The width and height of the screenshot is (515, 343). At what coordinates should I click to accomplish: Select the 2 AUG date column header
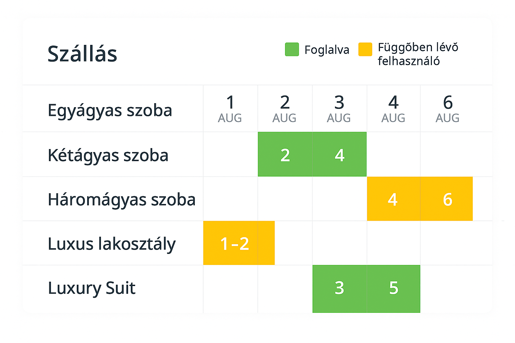[285, 109]
